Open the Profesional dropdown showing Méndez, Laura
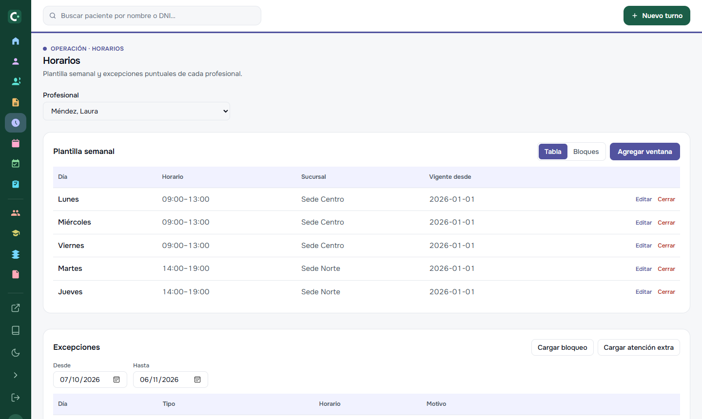 pos(136,111)
